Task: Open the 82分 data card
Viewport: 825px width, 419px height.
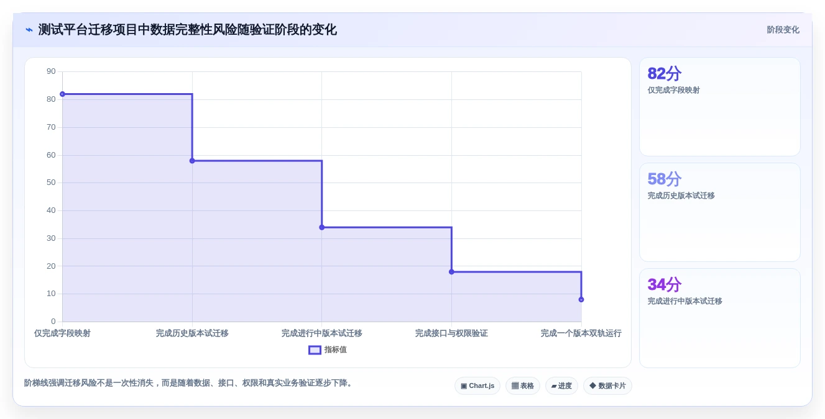Action: point(720,107)
